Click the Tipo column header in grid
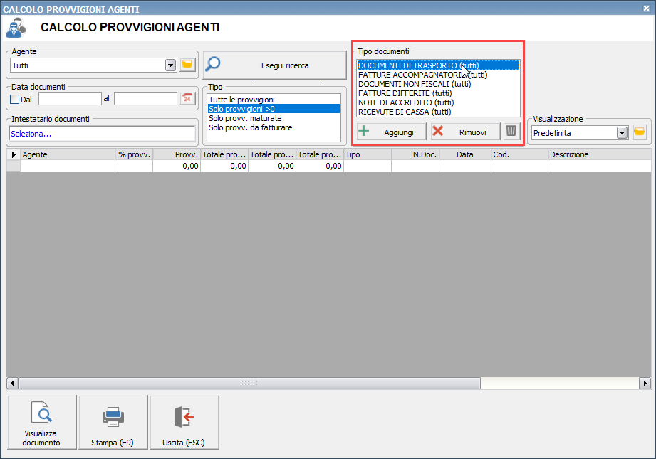 368,154
